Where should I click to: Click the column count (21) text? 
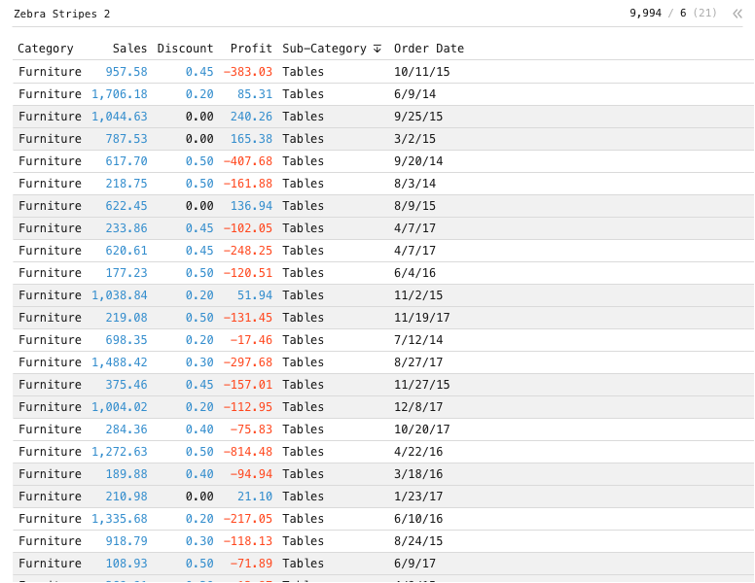705,13
